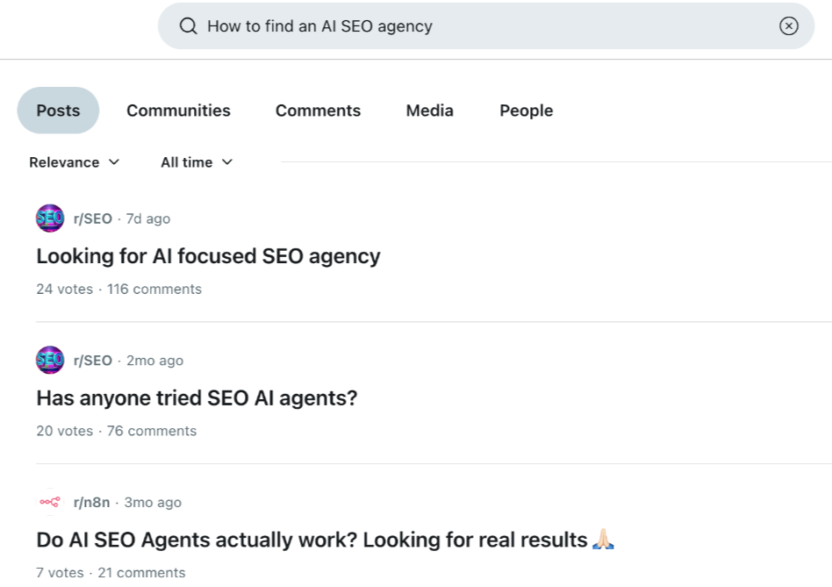Visit the r/n8n community link
This screenshot has height=587, width=832.
point(92,503)
